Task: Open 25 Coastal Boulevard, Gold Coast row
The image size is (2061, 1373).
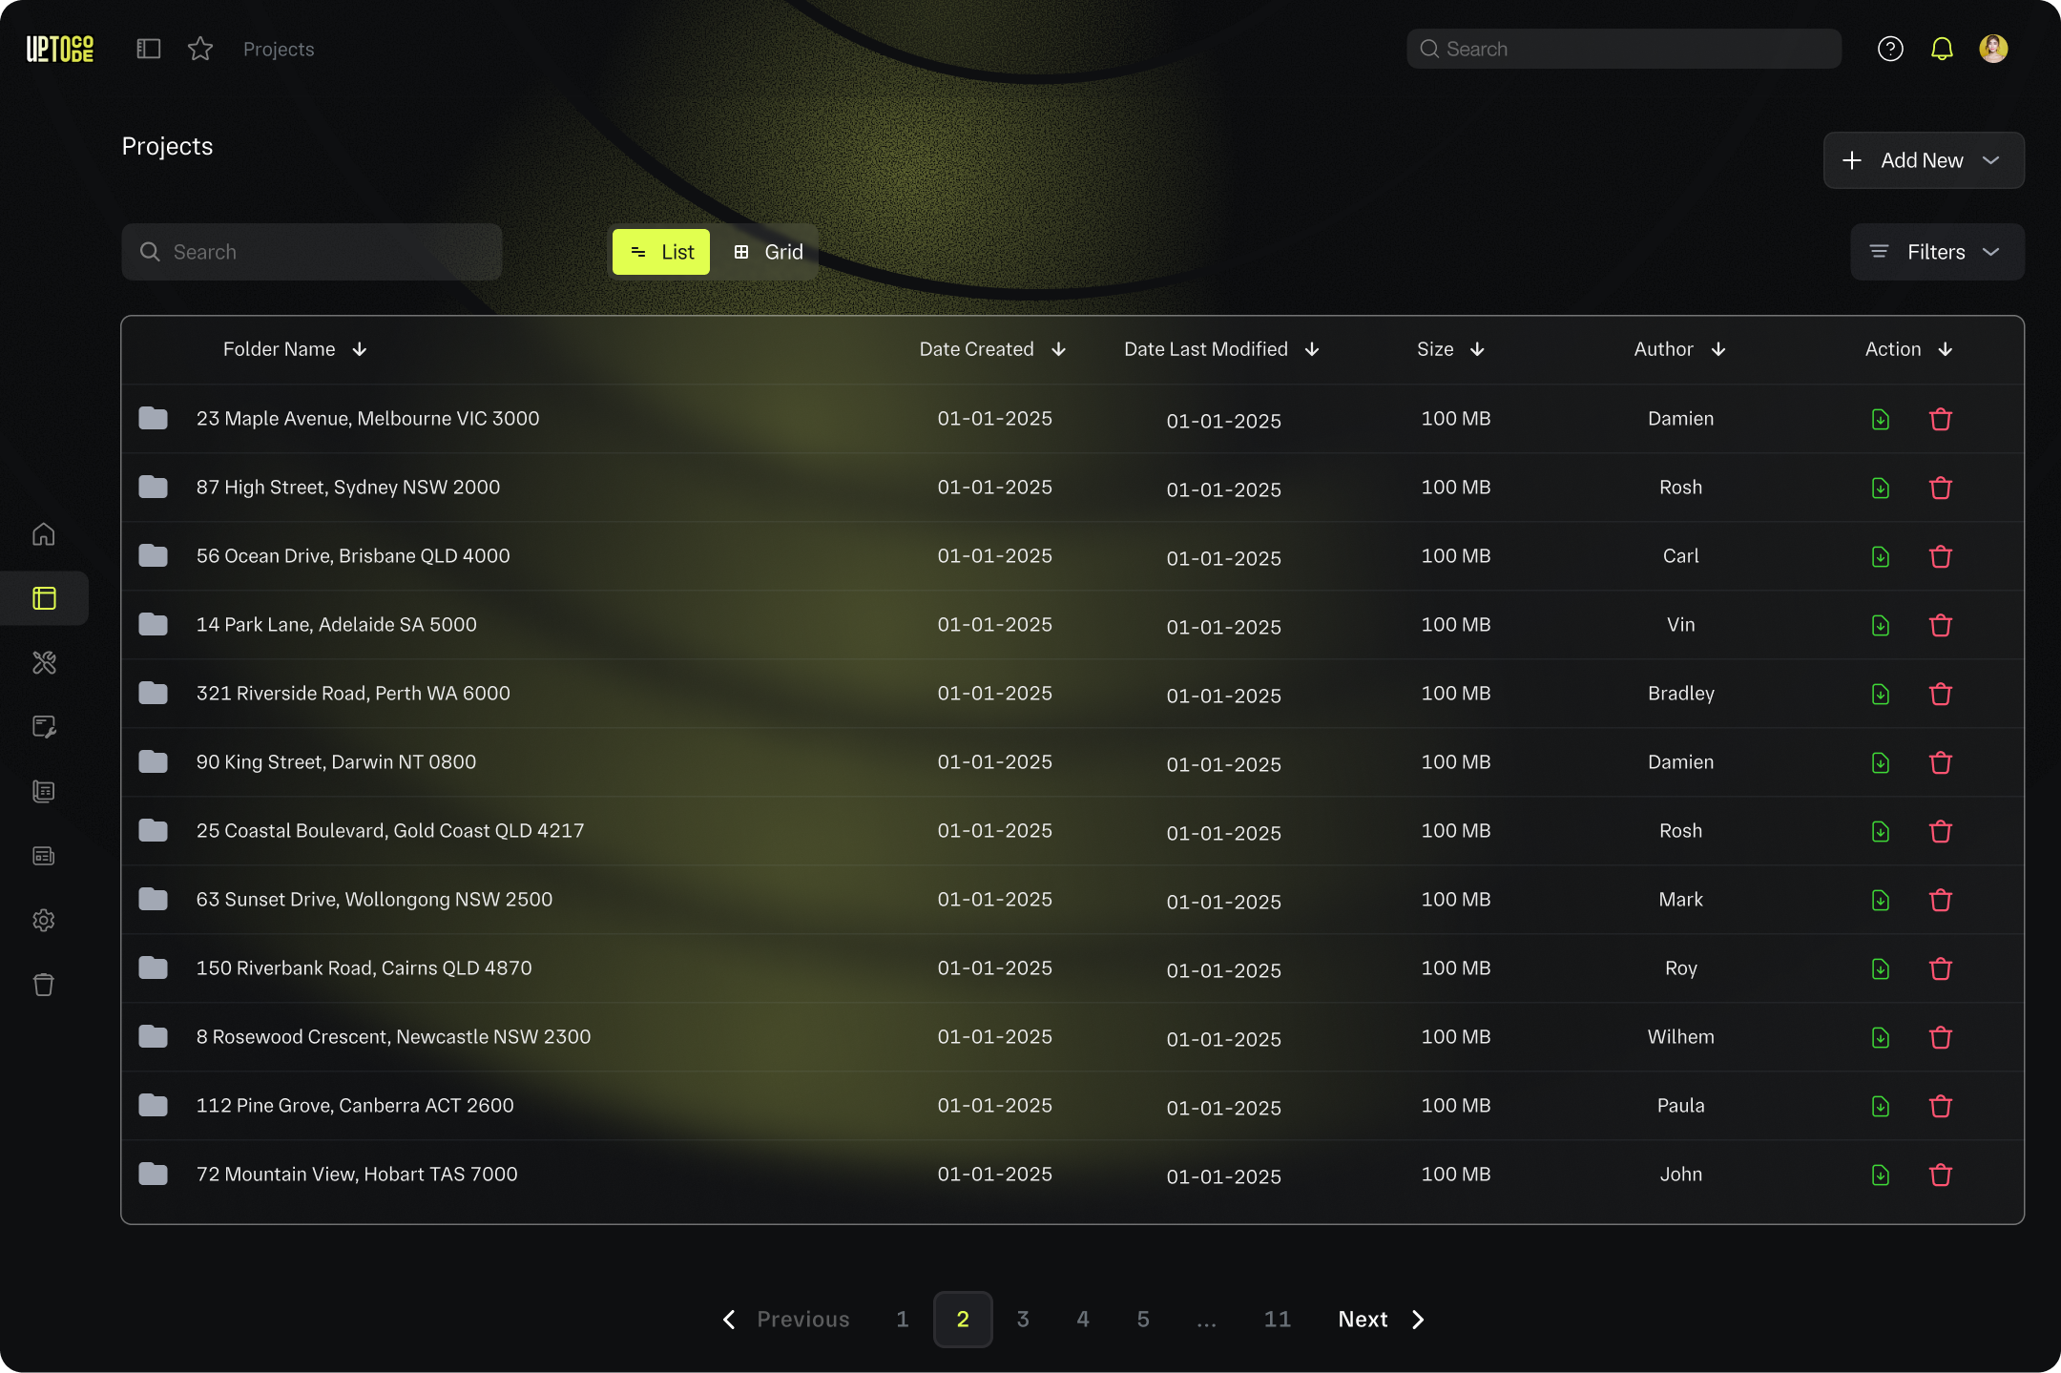Action: click(1072, 831)
